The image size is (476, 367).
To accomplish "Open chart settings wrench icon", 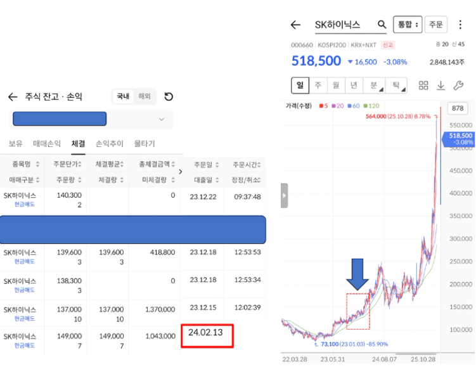I will [459, 86].
